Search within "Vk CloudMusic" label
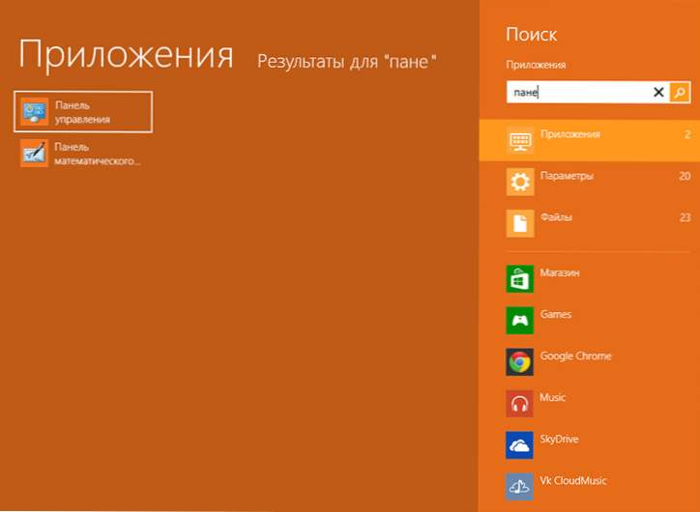Viewport: 700px width, 512px height. pos(573,480)
